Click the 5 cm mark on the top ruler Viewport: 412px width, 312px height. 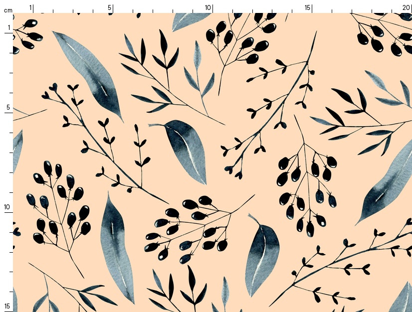click(110, 7)
